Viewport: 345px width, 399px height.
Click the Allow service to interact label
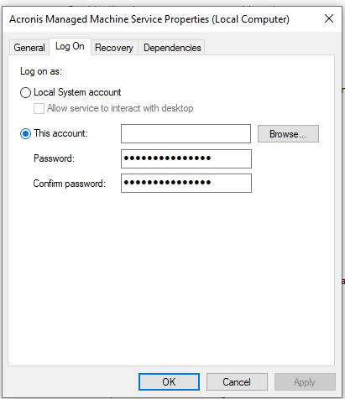(120, 108)
